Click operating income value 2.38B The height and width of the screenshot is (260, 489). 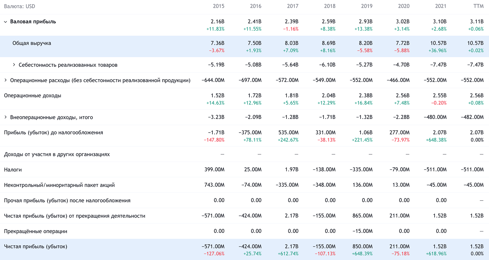[366, 96]
